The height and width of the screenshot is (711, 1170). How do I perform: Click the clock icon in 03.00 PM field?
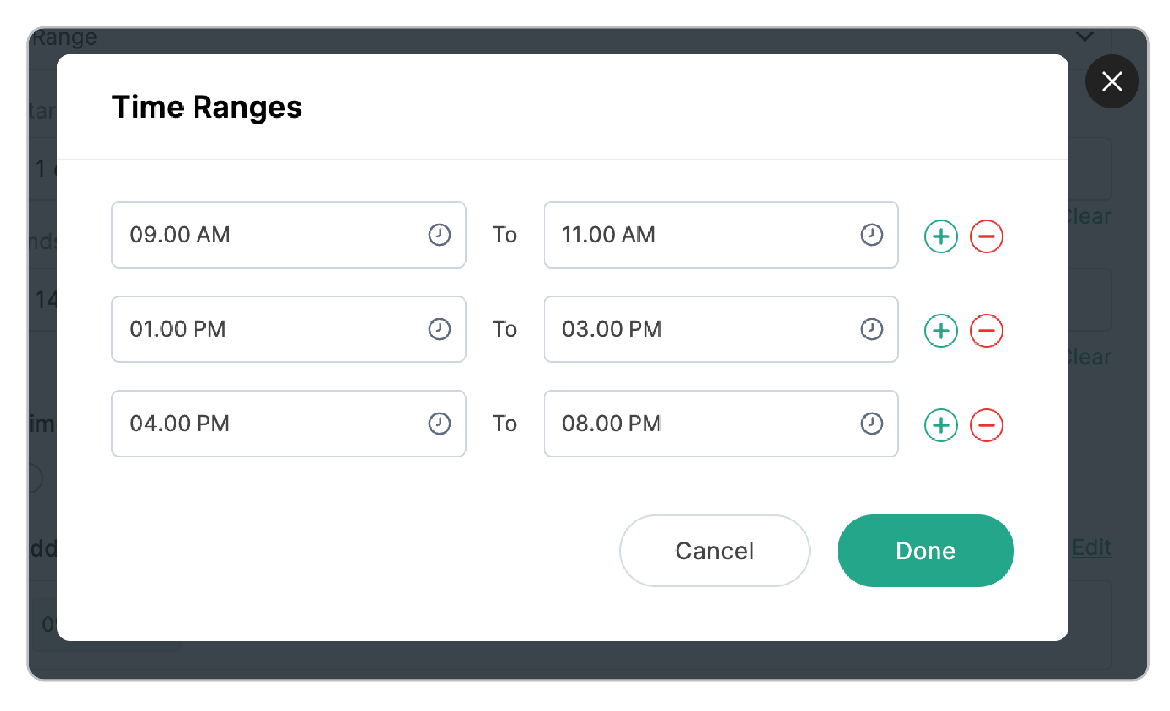pos(871,330)
